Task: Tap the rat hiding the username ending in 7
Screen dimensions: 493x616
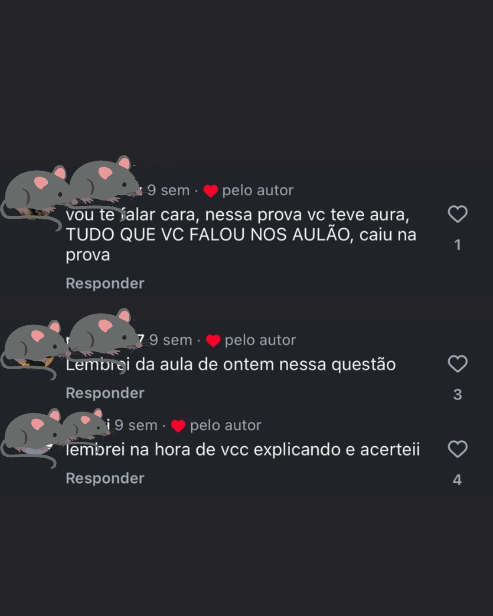Action: pos(104,333)
